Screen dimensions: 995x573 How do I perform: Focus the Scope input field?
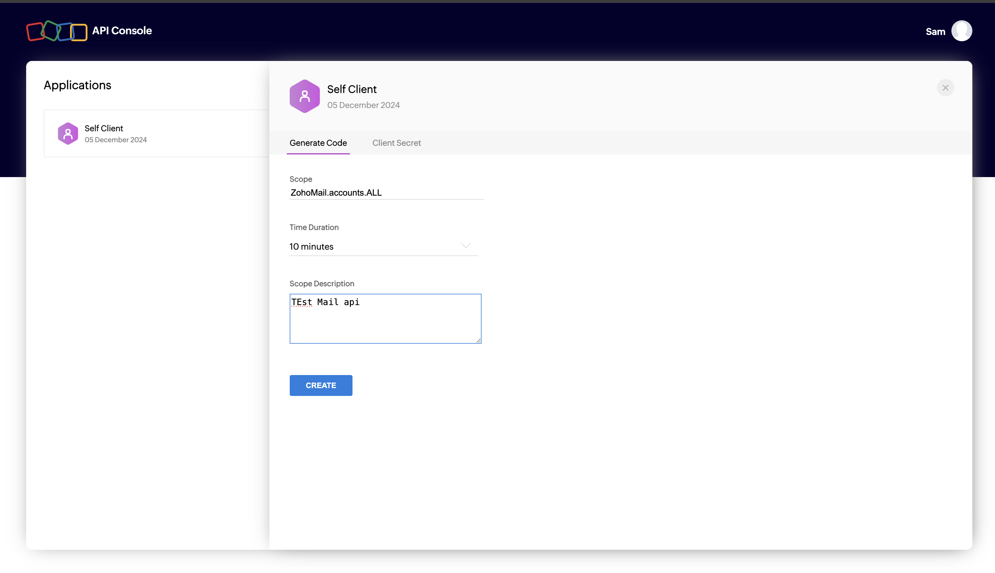click(386, 192)
